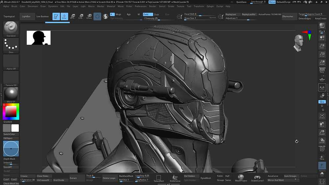Screen dimensions: 329x185
Task: Toggle the M material mode
Action: tap(139, 14)
